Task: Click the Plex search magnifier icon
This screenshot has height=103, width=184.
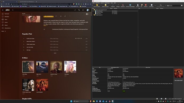Action: click(13, 10)
